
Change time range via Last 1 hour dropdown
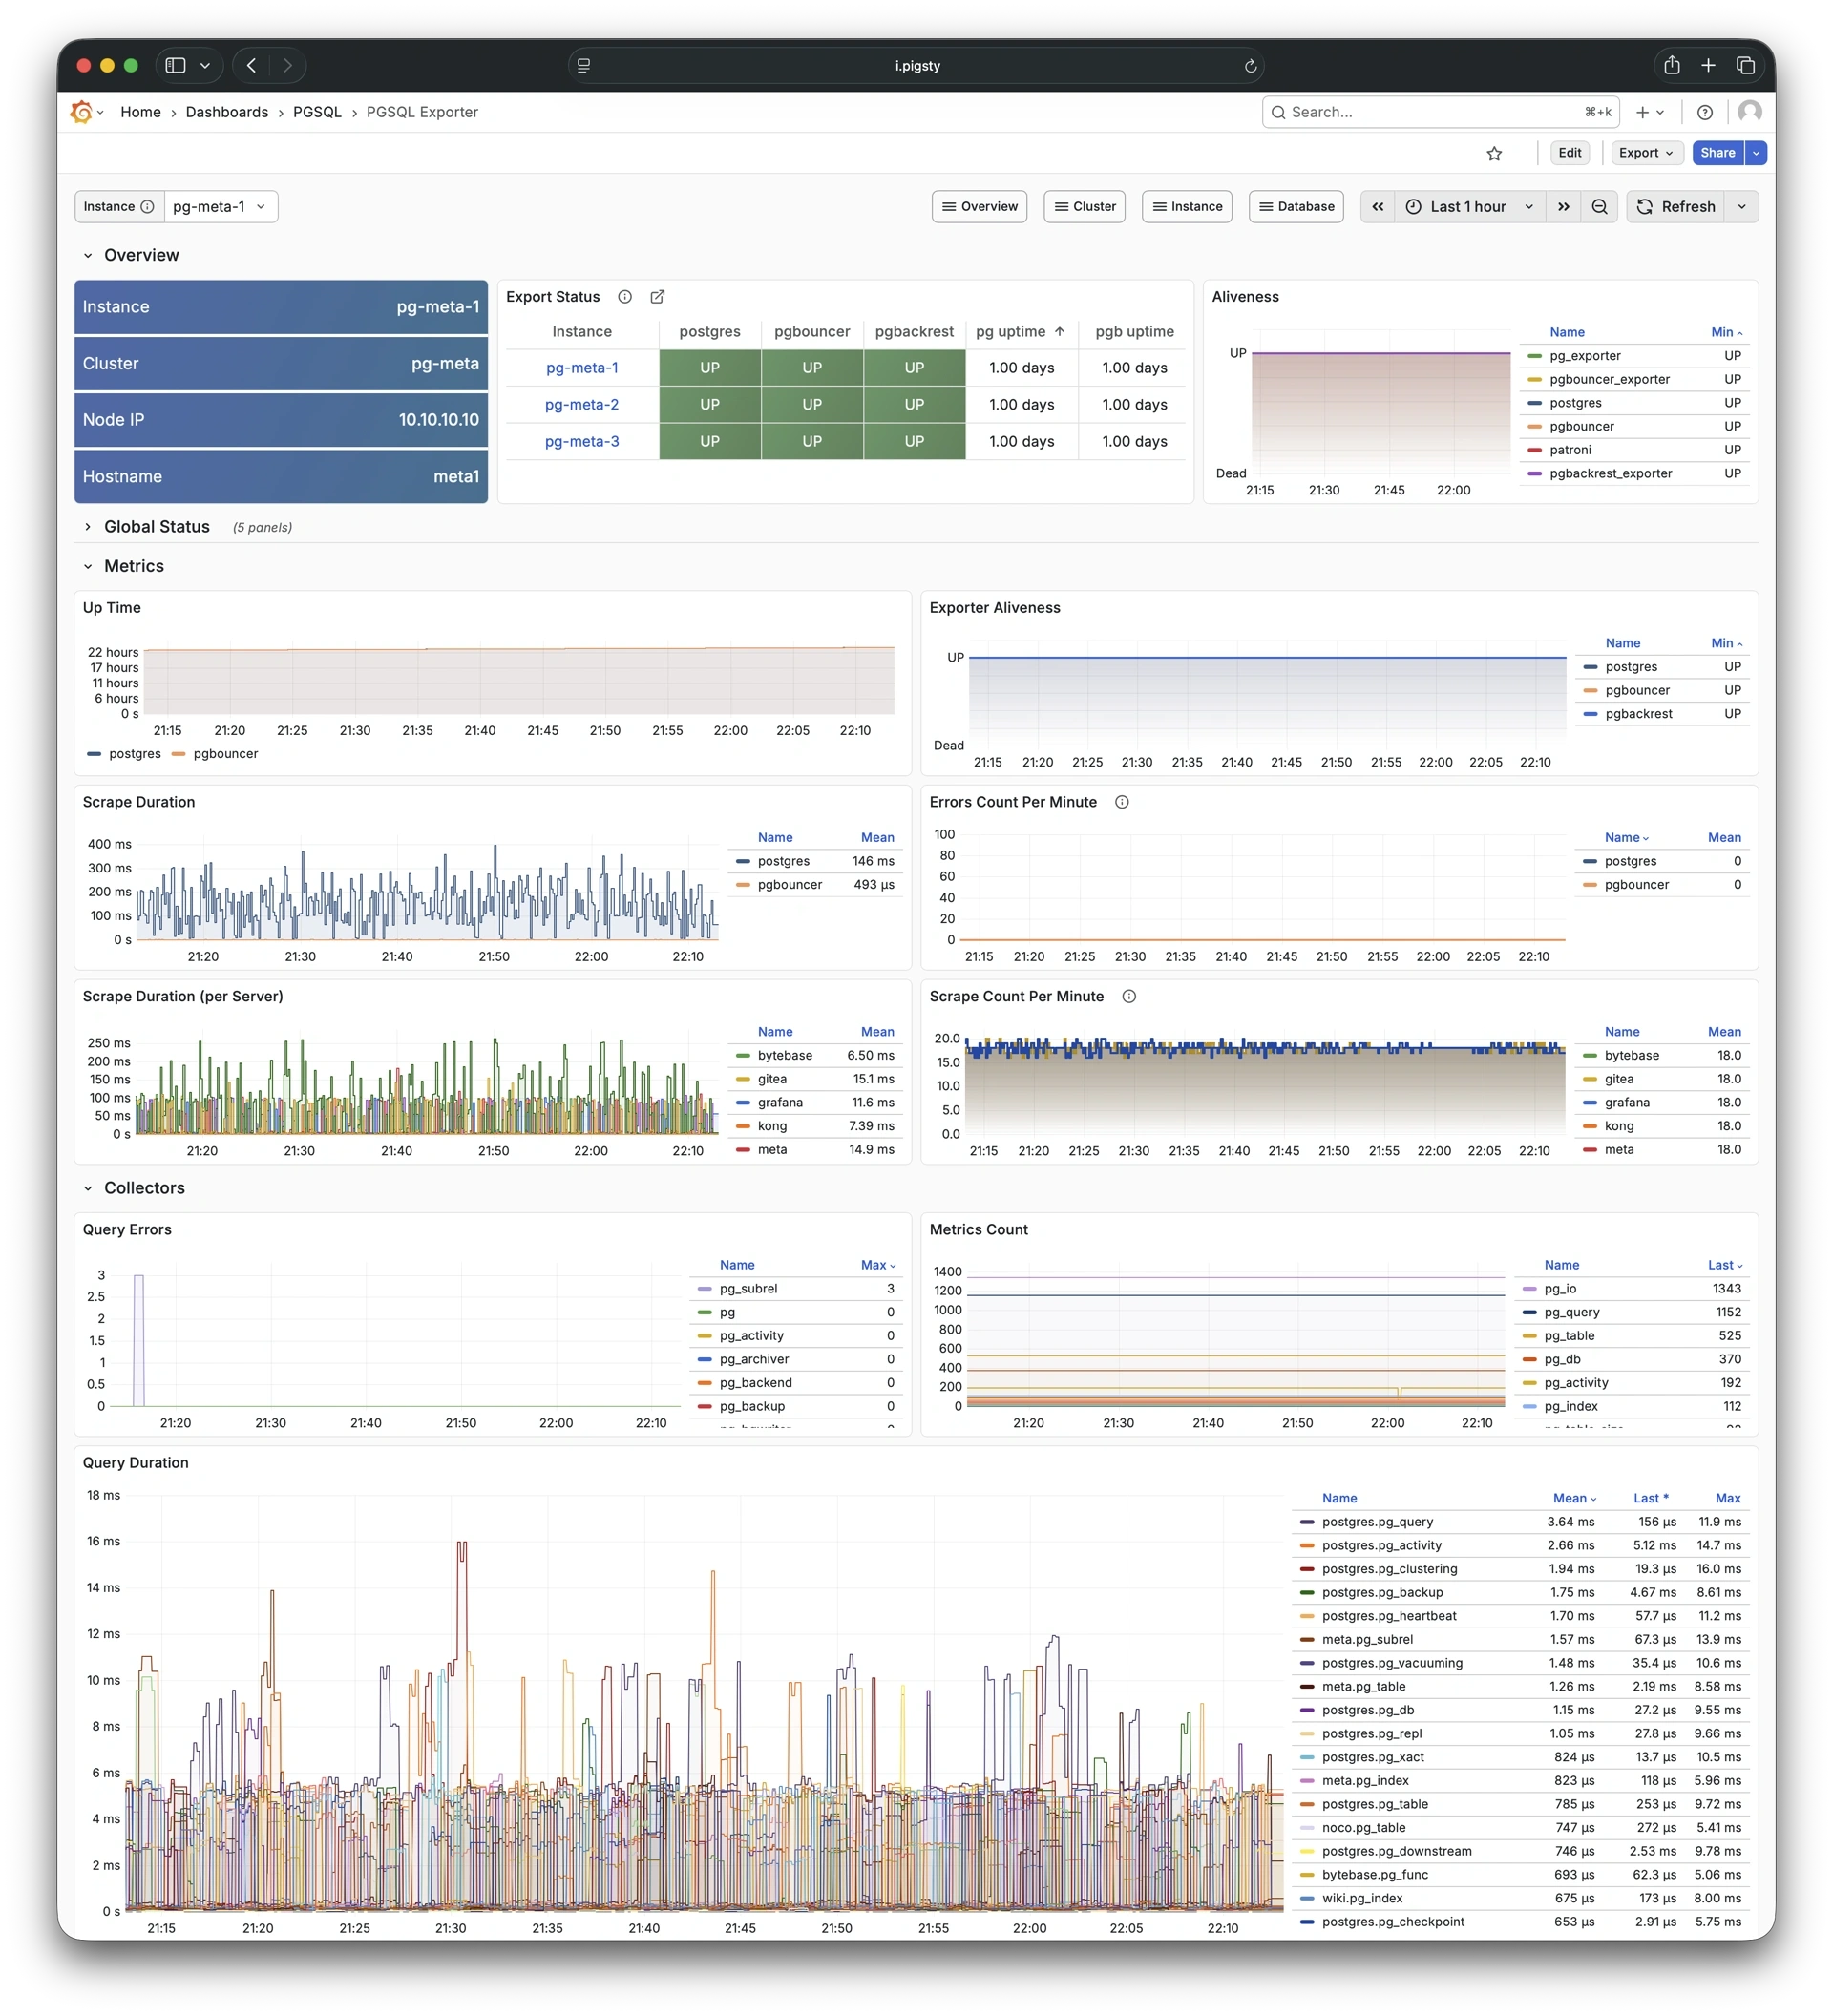[1467, 206]
